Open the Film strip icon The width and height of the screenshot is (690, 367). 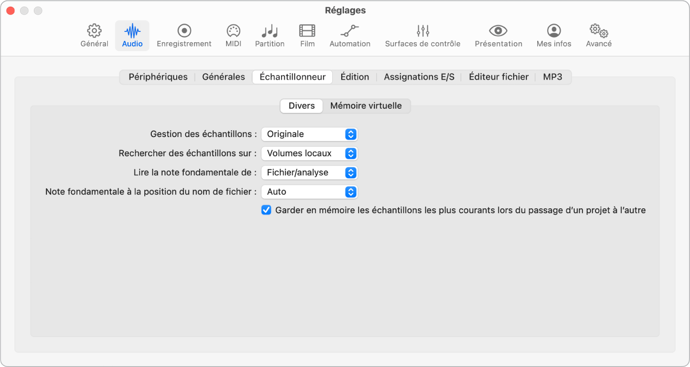[307, 31]
